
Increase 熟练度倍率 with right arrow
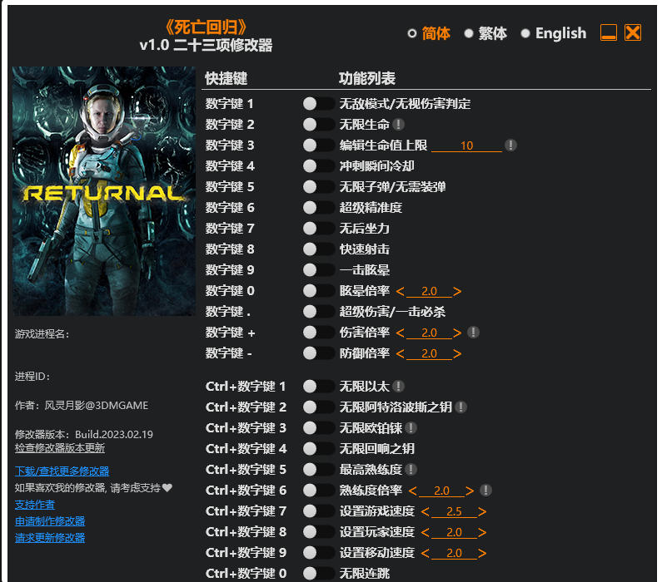click(x=470, y=491)
